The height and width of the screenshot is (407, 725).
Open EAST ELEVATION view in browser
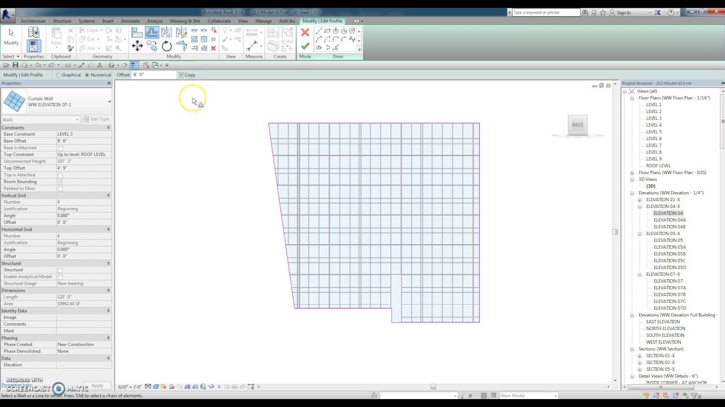[x=663, y=322]
